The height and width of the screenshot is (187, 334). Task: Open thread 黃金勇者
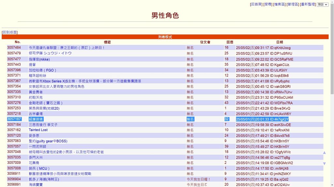tap(36, 92)
